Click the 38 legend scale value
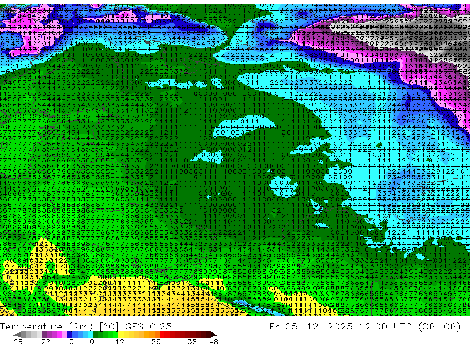Screen dimensions: 470x344 pyautogui.click(x=192, y=341)
